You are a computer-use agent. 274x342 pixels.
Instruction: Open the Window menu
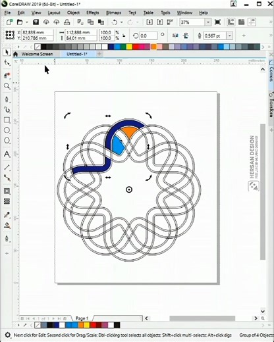[184, 12]
